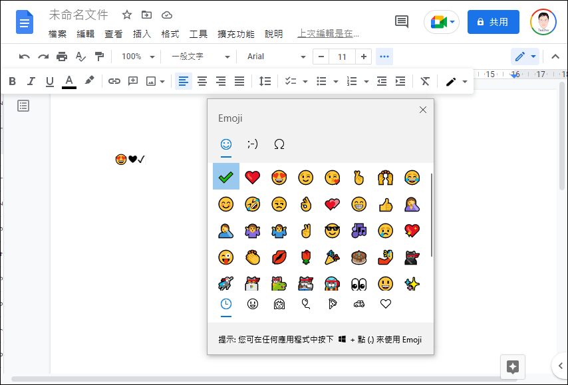The height and width of the screenshot is (385, 568).
Task: Open the zoom 100% dropdown
Action: point(138,57)
